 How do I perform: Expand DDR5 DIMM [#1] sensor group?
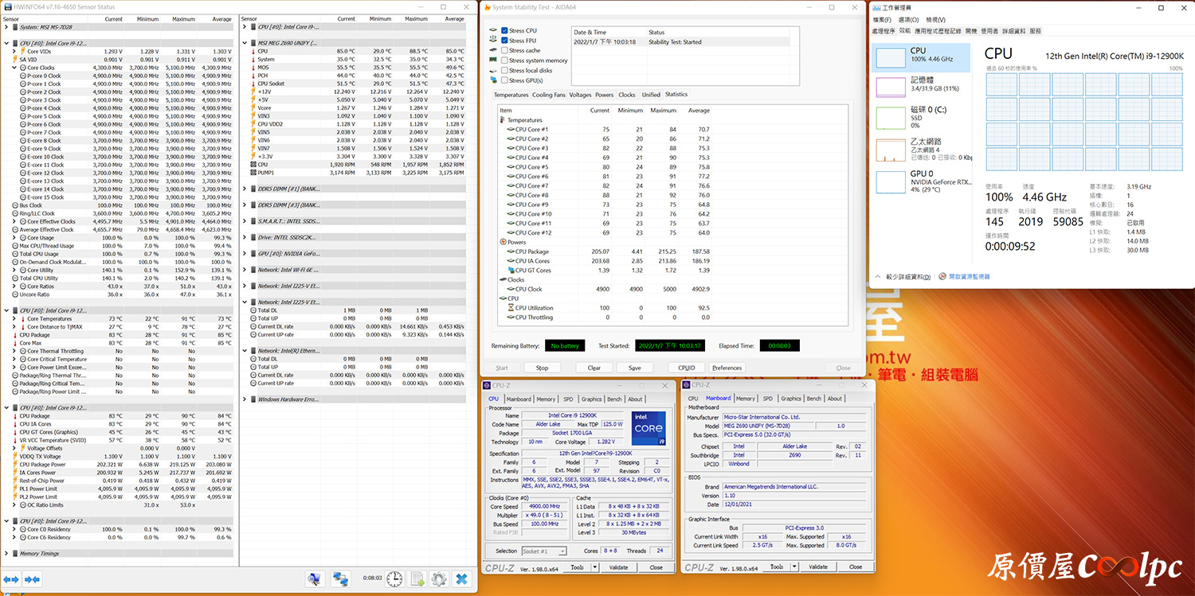click(245, 189)
